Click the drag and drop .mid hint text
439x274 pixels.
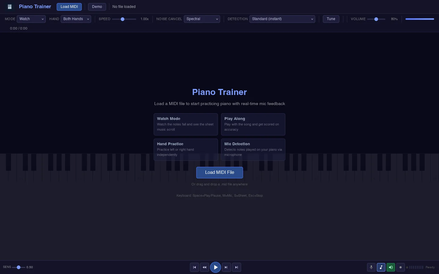pos(220,184)
